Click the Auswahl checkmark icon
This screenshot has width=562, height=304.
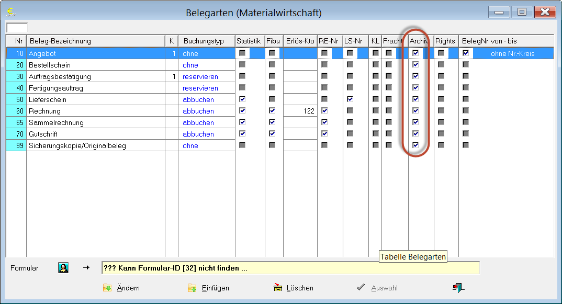pos(361,287)
